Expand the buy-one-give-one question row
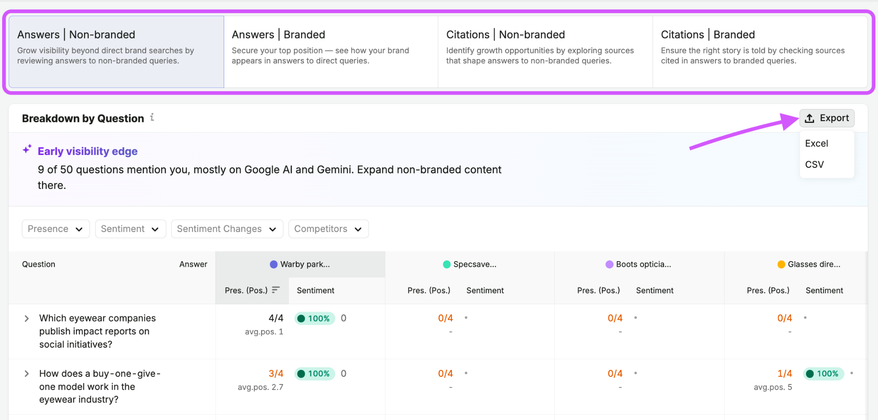This screenshot has width=878, height=420. 27,374
